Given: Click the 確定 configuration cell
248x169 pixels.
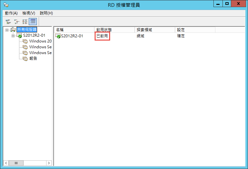Looking at the screenshot, I should (181, 36).
